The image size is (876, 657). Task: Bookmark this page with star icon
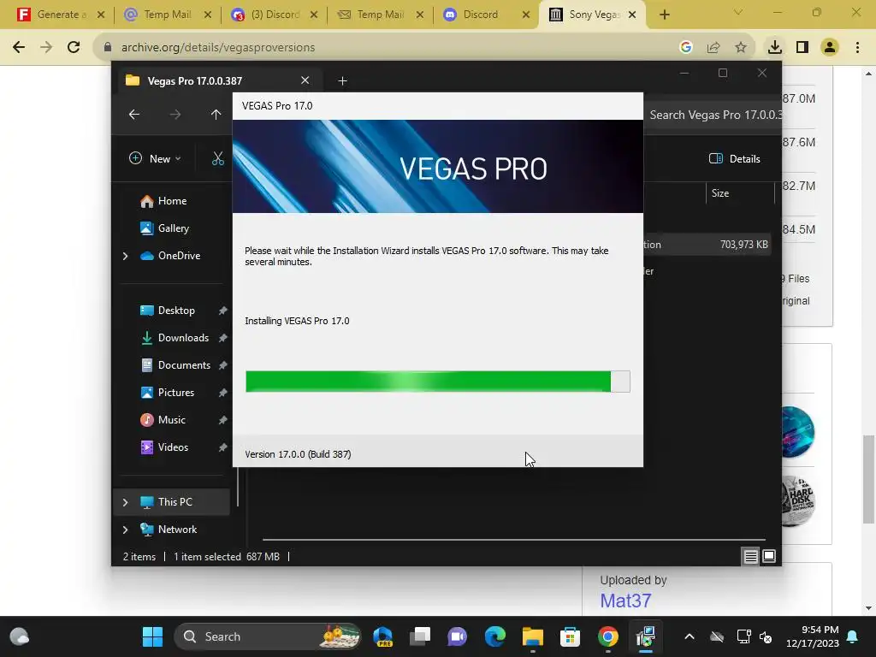point(741,48)
